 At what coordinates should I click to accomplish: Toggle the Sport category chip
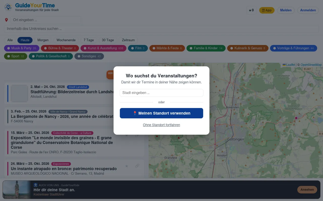[16, 56]
